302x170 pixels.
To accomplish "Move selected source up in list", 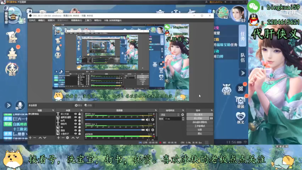I will point(73,138).
